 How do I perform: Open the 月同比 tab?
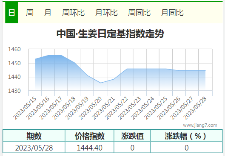tap(172, 13)
